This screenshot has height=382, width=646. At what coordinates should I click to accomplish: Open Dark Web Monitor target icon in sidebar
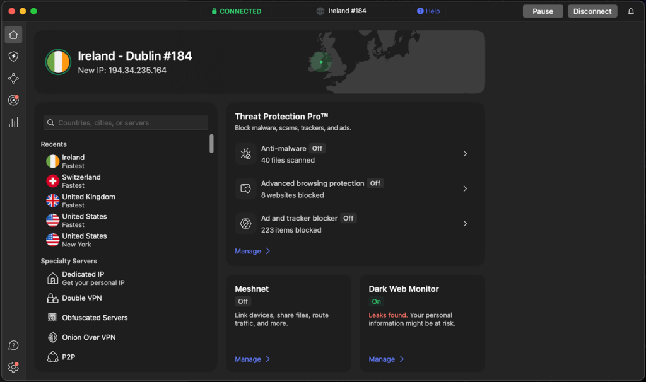[14, 100]
